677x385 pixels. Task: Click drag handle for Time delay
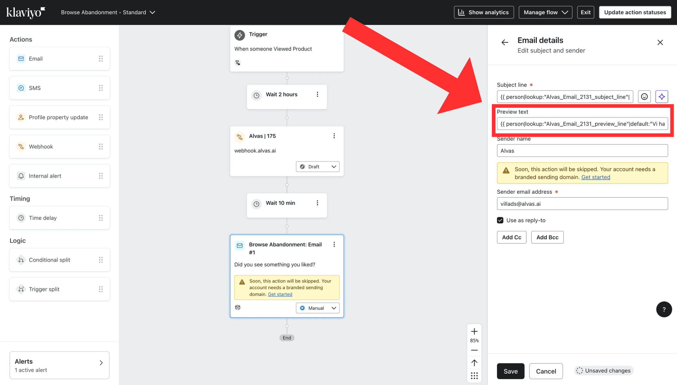coord(101,218)
